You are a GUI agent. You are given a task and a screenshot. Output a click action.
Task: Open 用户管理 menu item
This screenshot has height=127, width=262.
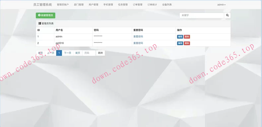pos(94,5)
